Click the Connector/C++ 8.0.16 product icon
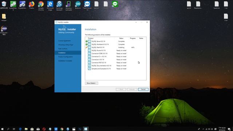This screenshot has height=131, width=233. (89, 56)
